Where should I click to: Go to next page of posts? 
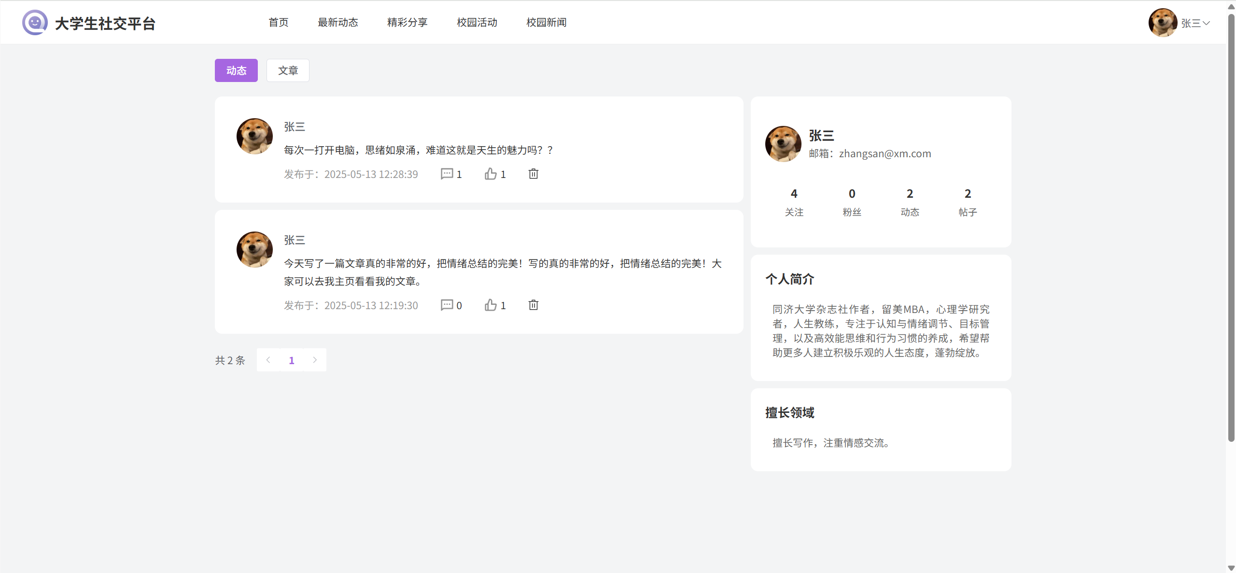pyautogui.click(x=315, y=360)
